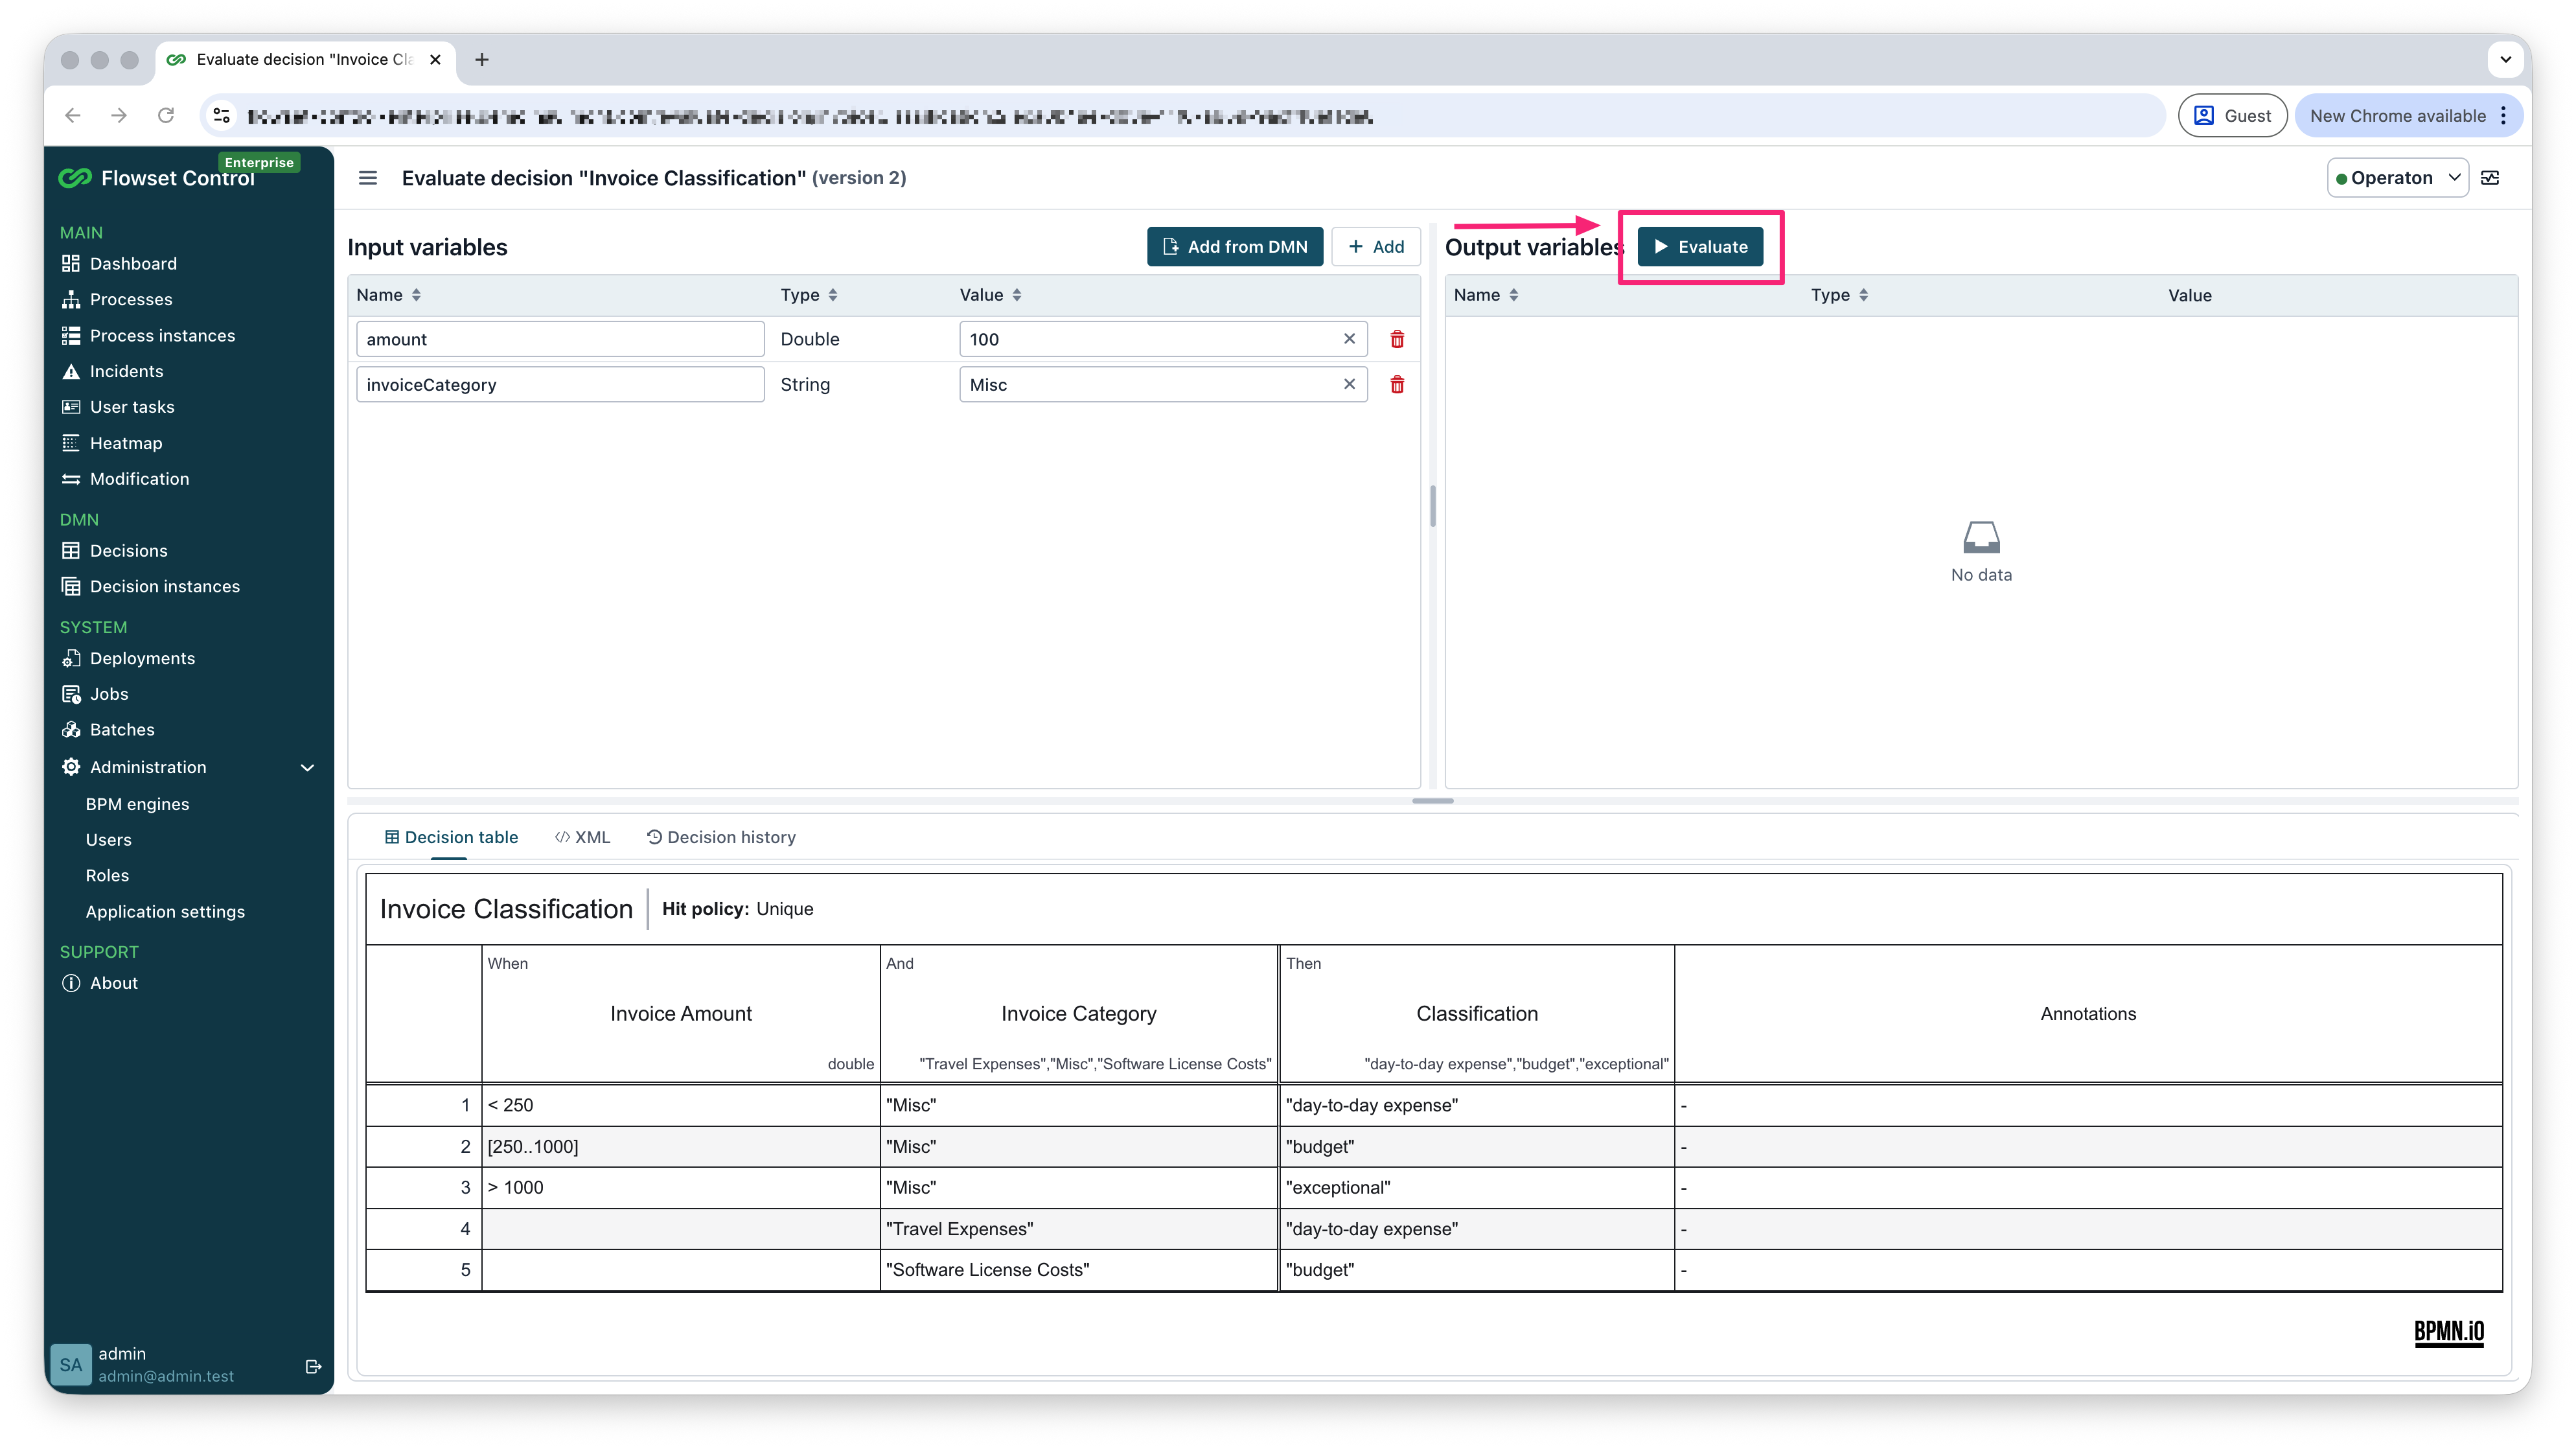This screenshot has width=2576, height=1449.
Task: Reload the browser page
Action: [166, 116]
